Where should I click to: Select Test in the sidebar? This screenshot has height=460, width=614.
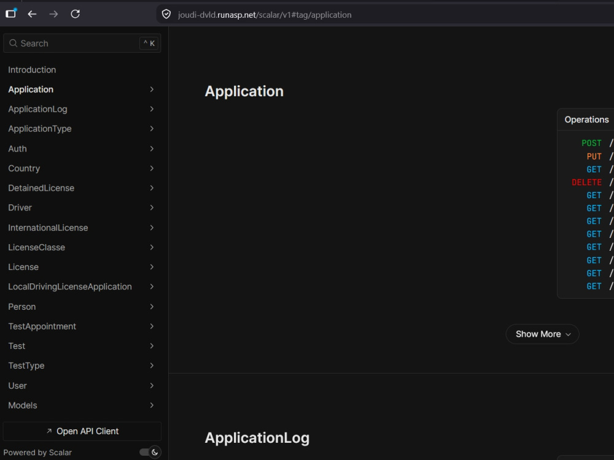tap(17, 346)
